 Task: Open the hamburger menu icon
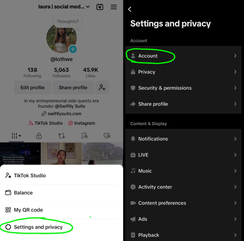coord(114,7)
